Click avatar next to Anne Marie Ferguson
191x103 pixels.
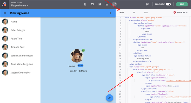click(5, 64)
